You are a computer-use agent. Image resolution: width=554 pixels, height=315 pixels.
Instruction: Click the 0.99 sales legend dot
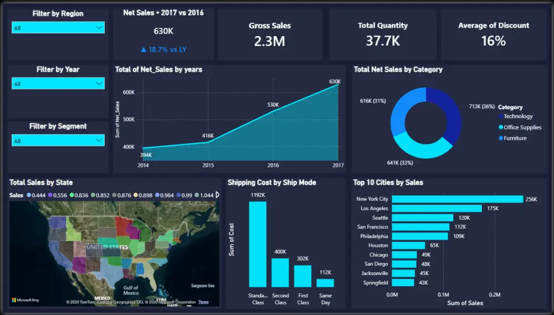pyautogui.click(x=178, y=195)
